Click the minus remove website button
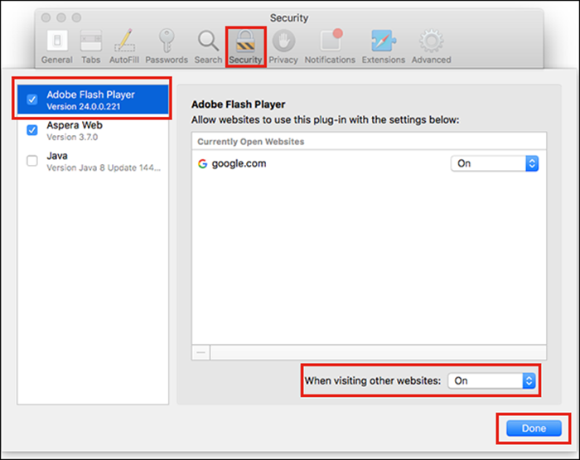 [201, 352]
